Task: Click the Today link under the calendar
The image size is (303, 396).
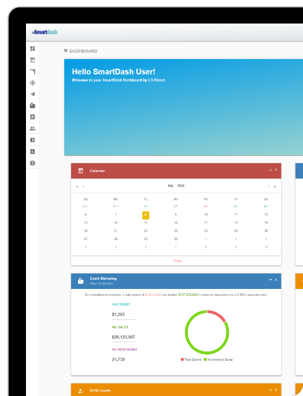Action: [x=177, y=260]
